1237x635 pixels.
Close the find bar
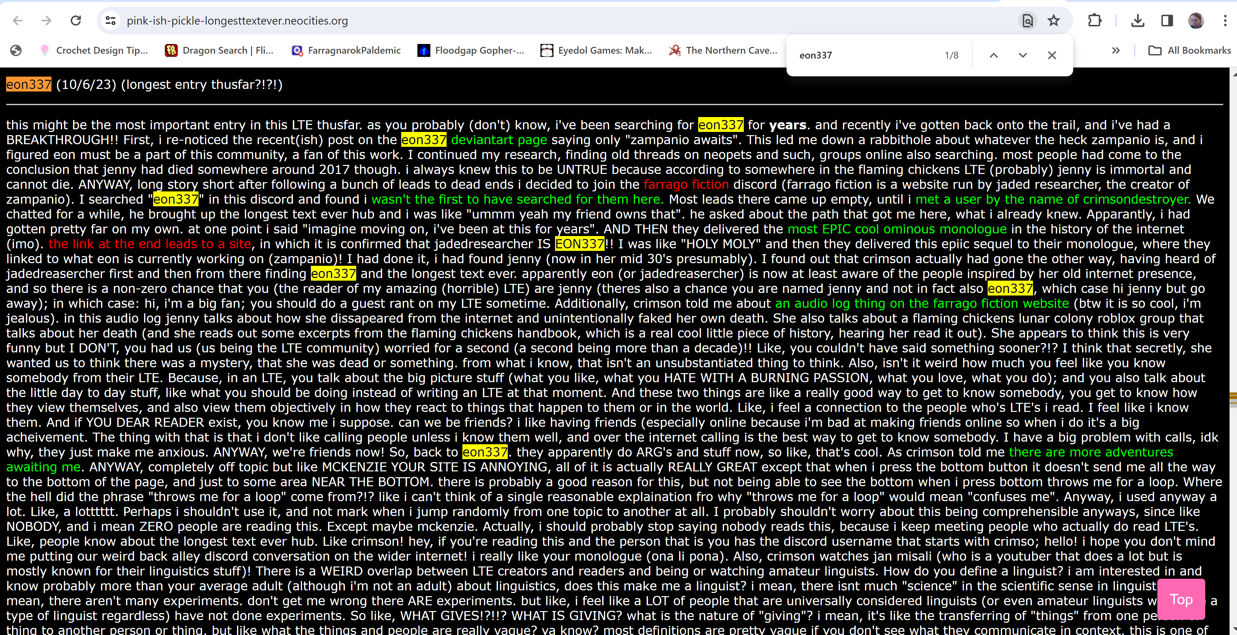[1052, 55]
